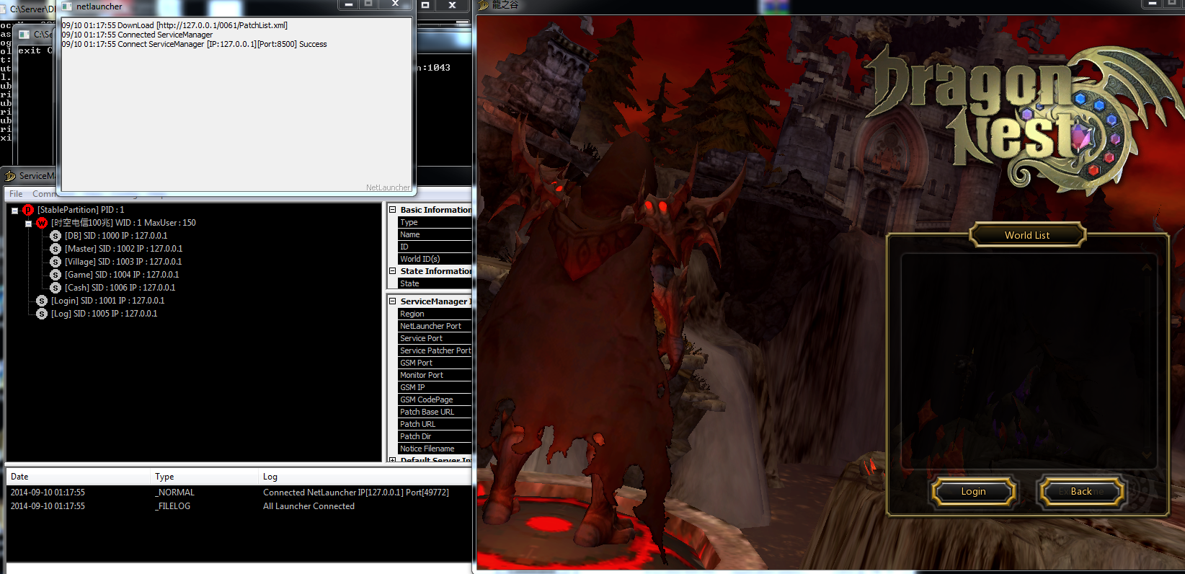The height and width of the screenshot is (574, 1185).
Task: Expand the Default Server property group
Action: click(x=393, y=459)
